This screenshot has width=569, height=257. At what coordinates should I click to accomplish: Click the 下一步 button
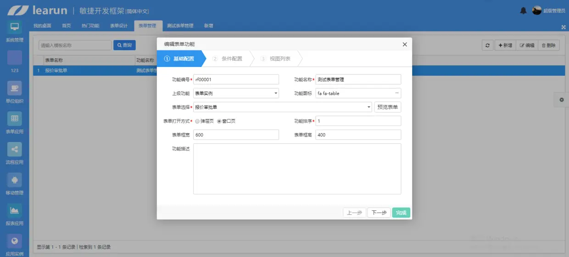click(x=379, y=213)
